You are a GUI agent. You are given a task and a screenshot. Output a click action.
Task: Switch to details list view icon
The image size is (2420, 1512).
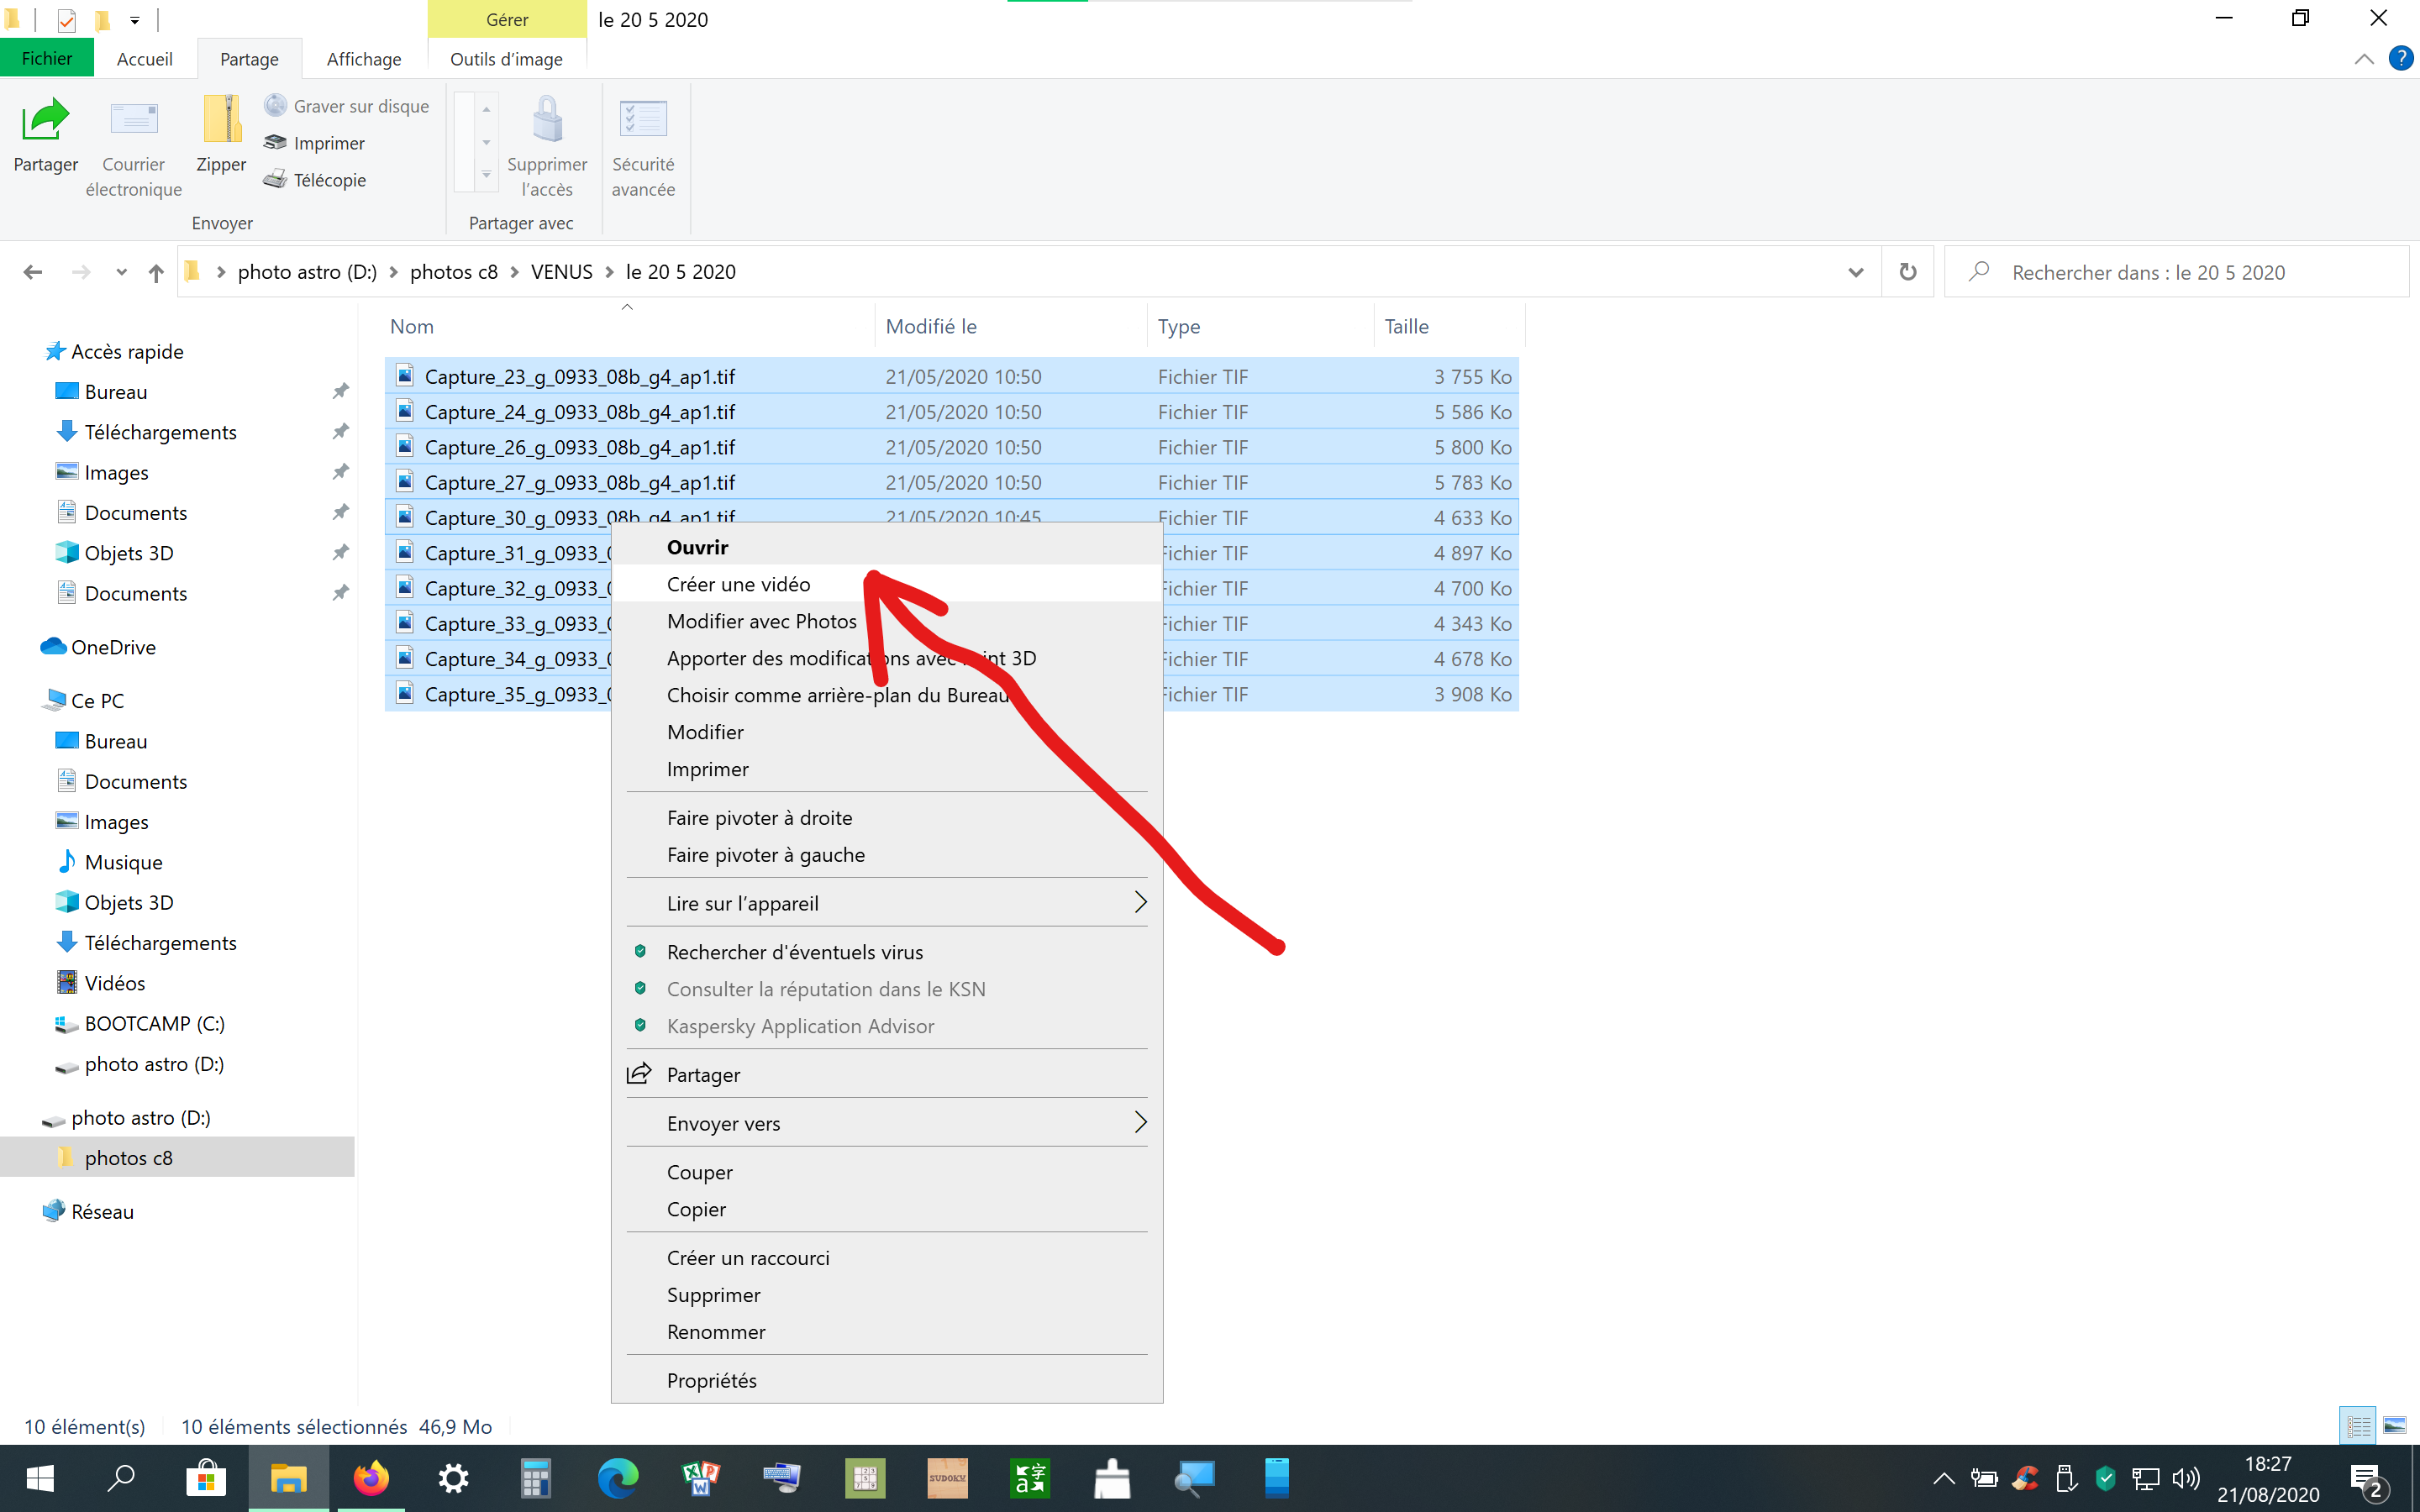[x=2359, y=1425]
